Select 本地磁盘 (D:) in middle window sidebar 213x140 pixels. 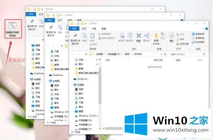[x=59, y=116]
